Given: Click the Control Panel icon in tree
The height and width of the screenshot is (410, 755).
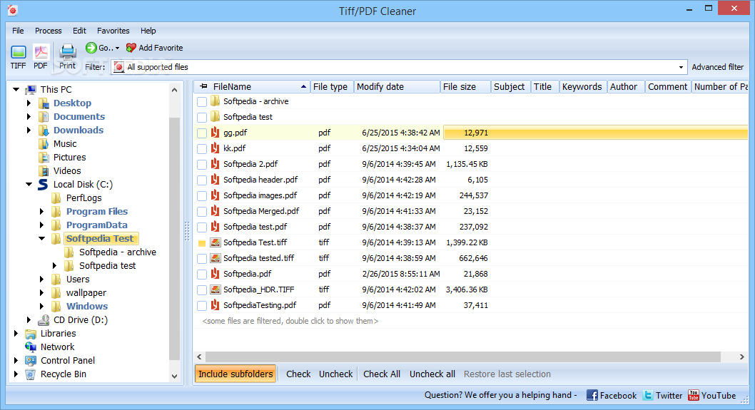Looking at the screenshot, I should click(31, 360).
